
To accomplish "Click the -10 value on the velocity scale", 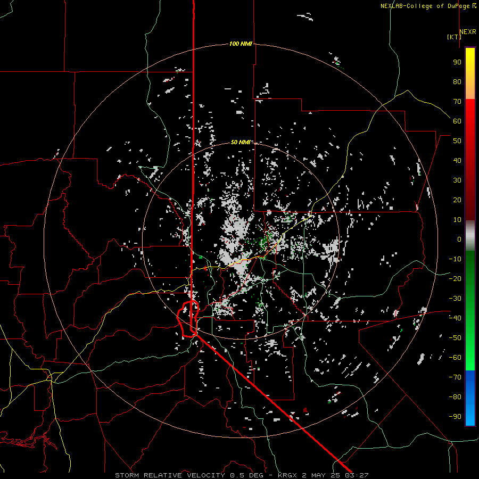I will 455,259.
